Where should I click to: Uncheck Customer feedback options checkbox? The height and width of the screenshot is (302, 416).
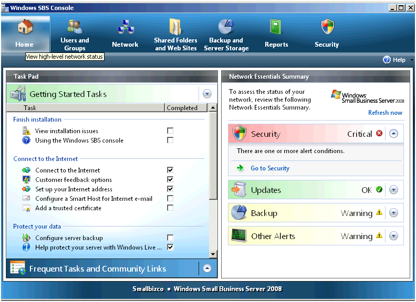pos(170,179)
